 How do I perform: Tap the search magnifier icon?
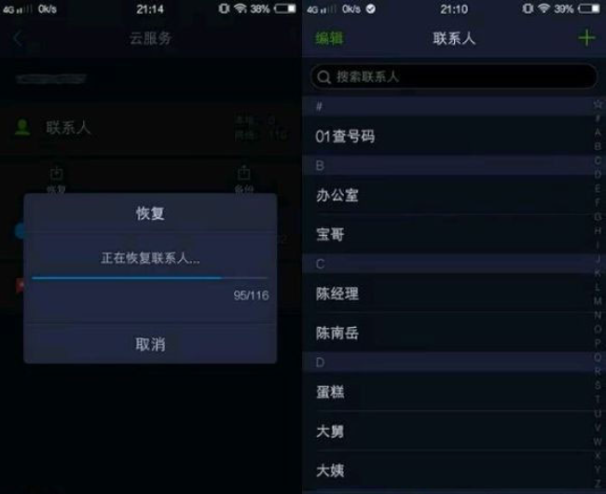click(324, 76)
